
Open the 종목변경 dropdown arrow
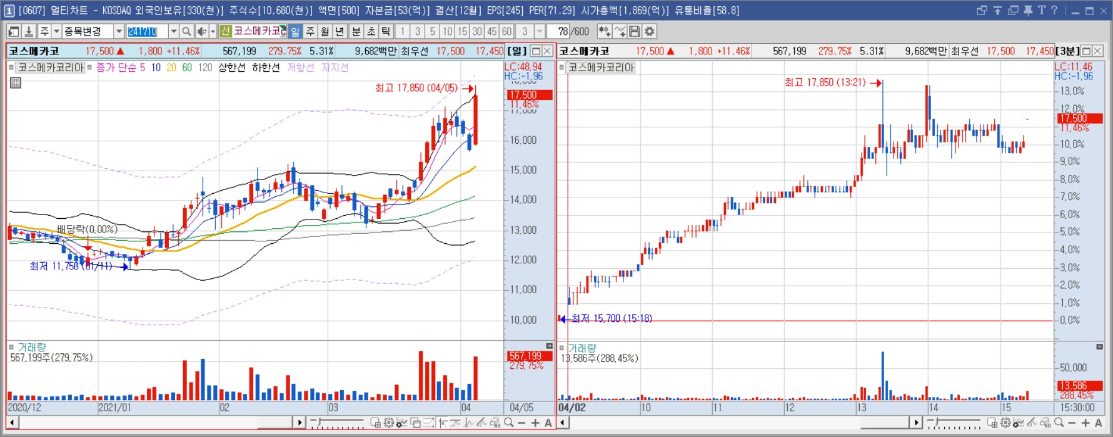pyautogui.click(x=119, y=31)
